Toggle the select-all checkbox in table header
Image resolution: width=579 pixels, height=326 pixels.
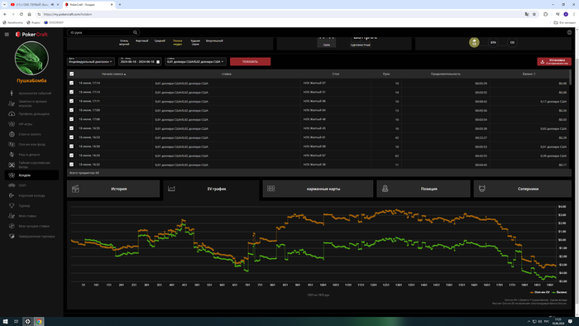click(x=72, y=74)
